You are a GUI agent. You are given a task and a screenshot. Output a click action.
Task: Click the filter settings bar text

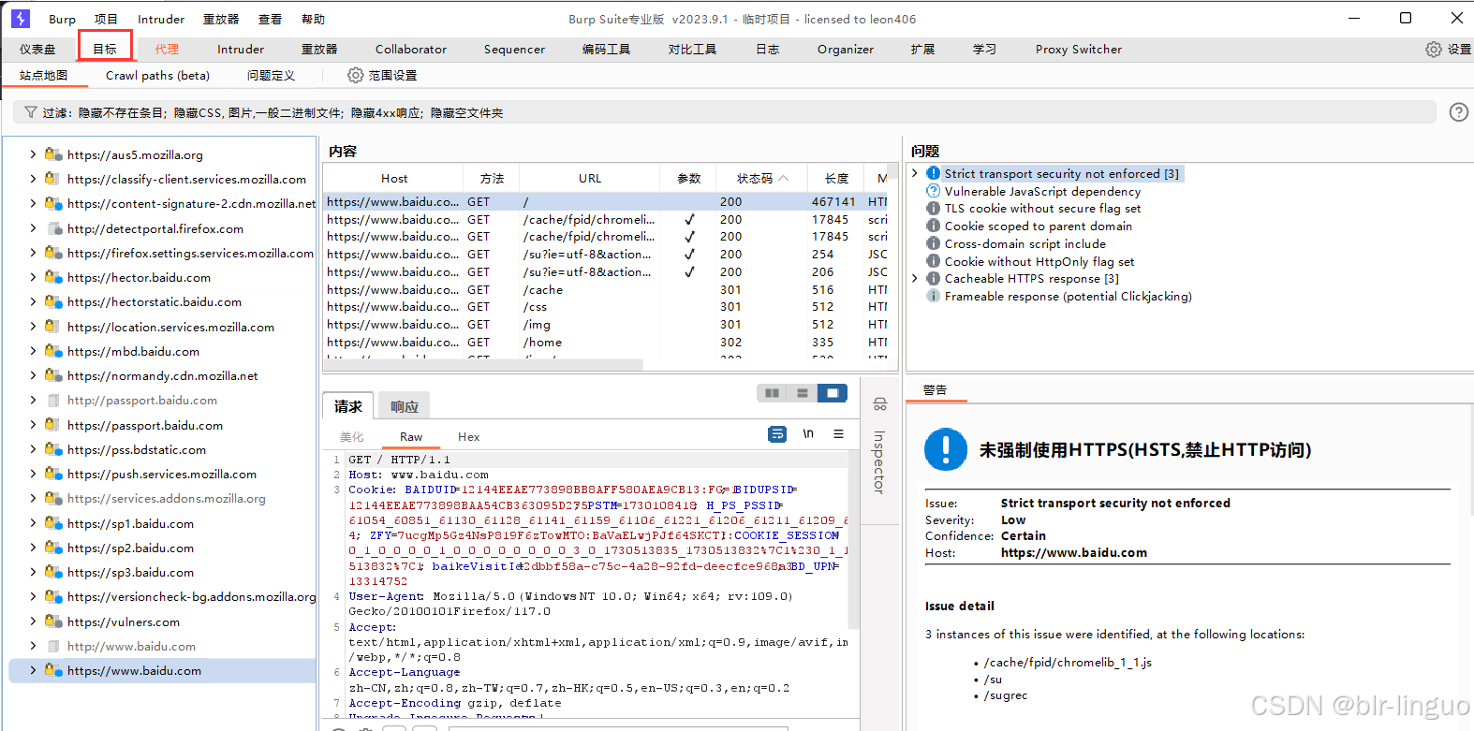tap(273, 112)
